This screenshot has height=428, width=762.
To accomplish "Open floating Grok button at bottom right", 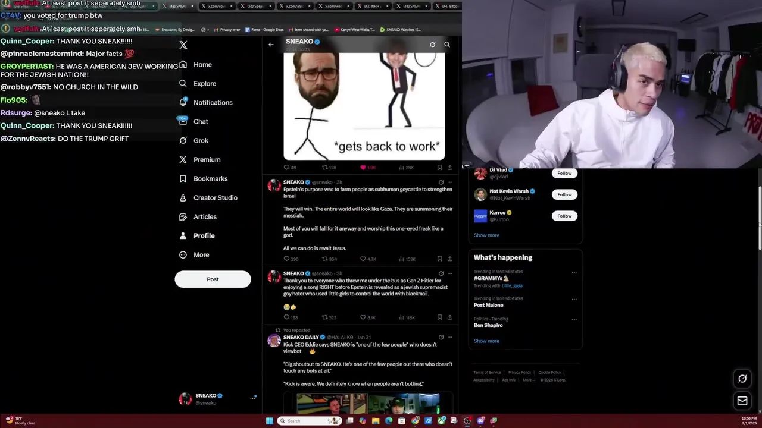I will pyautogui.click(x=742, y=379).
